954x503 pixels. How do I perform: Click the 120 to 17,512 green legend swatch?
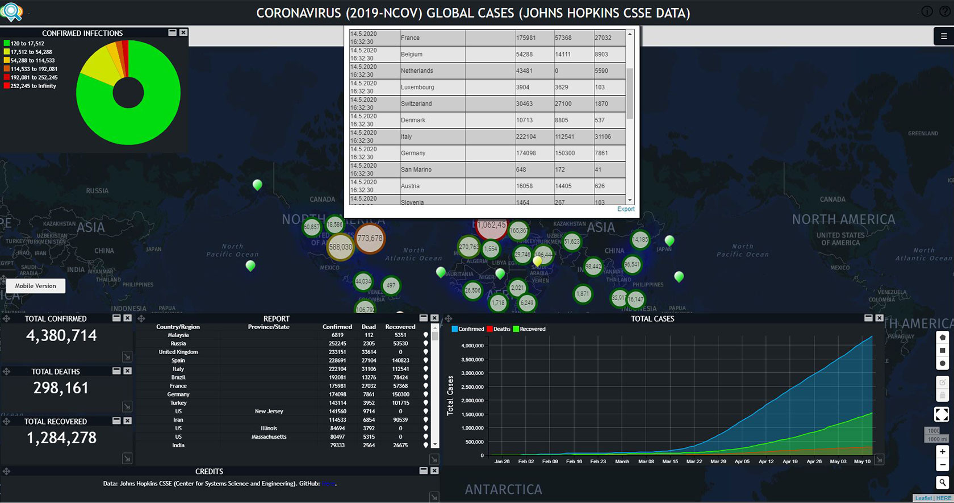pos(7,43)
